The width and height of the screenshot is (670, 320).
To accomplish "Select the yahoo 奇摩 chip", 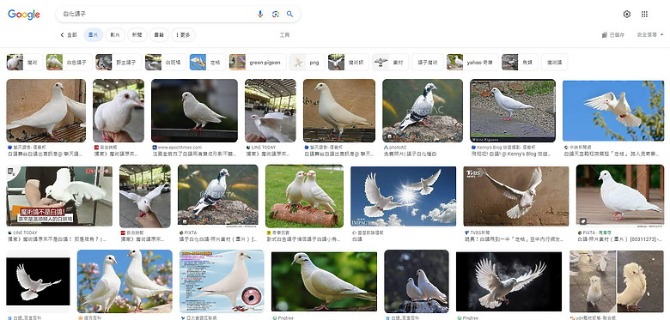I will pos(472,63).
